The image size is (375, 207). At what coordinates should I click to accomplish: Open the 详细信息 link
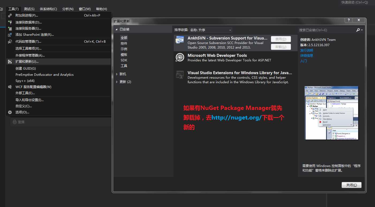click(x=306, y=56)
